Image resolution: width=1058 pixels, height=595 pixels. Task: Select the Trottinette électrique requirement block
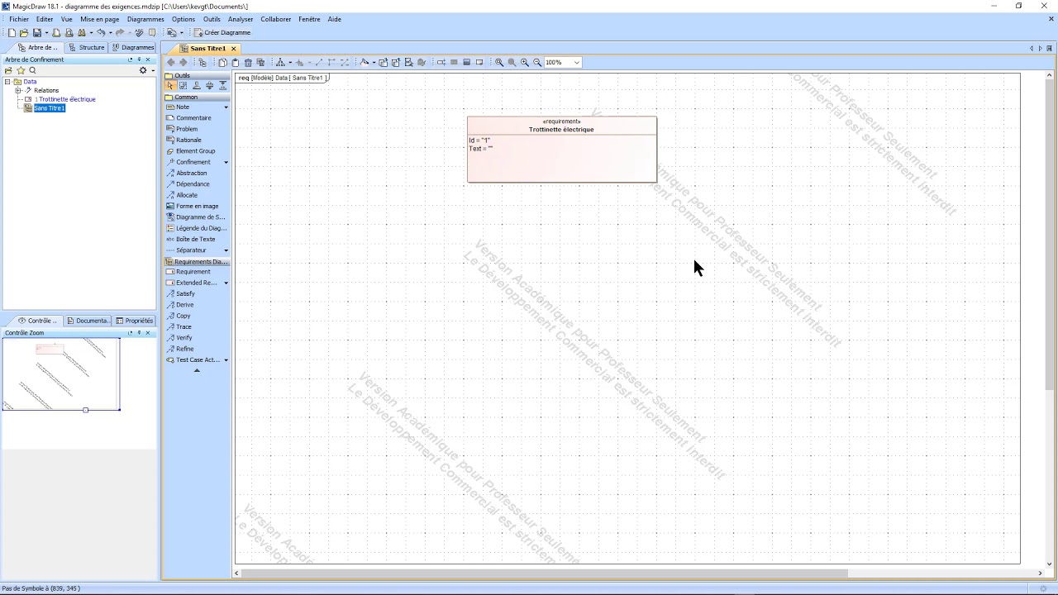(x=562, y=150)
